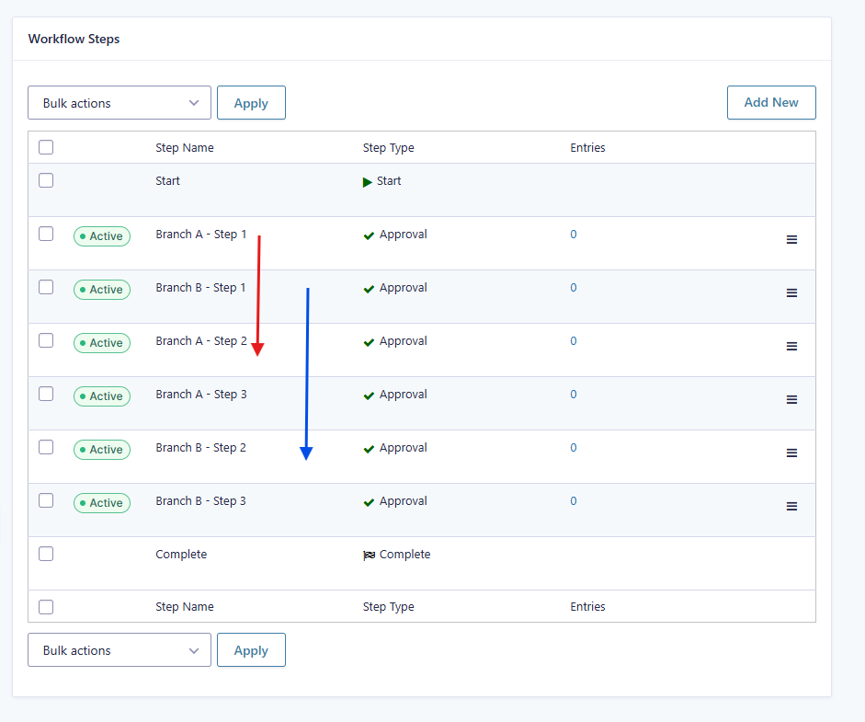Click the Approval checkmark for Branch B - Step 2

coord(370,447)
